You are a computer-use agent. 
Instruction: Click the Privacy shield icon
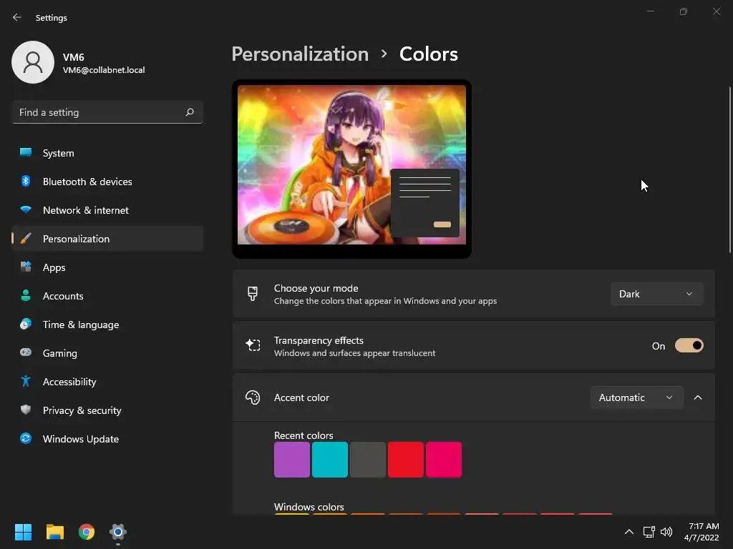tap(26, 410)
